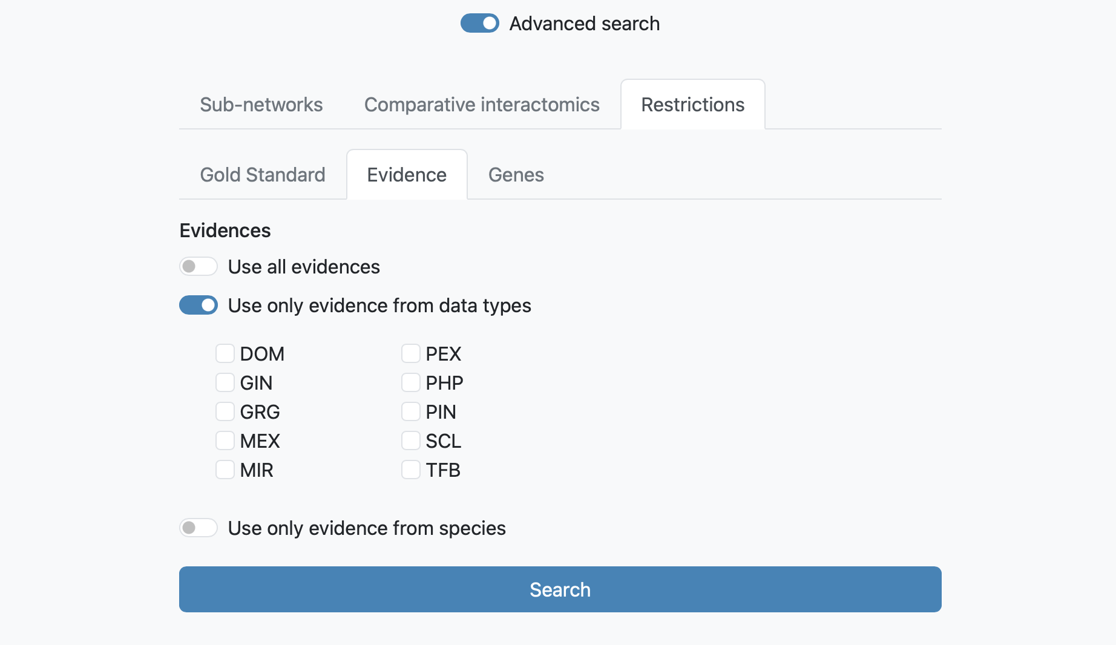Disable Use only evidence from data types
Viewport: 1116px width, 645px height.
pyautogui.click(x=199, y=305)
